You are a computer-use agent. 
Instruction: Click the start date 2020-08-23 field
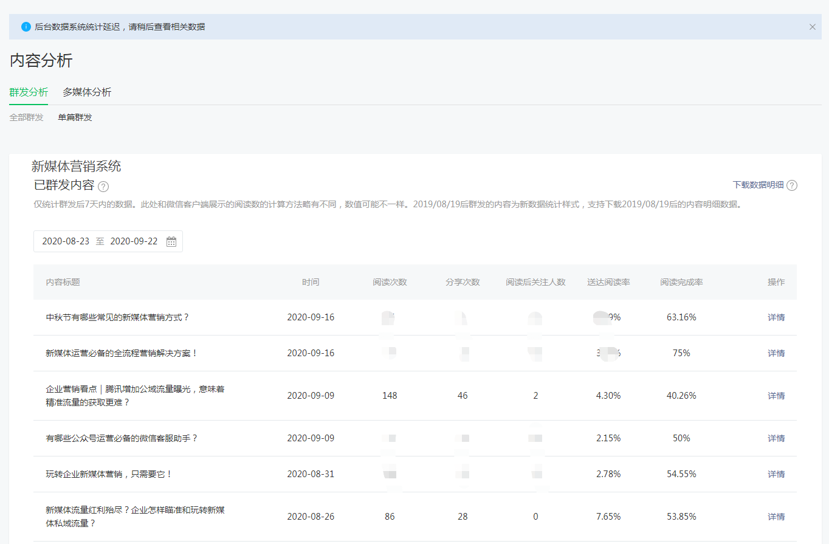click(x=66, y=241)
